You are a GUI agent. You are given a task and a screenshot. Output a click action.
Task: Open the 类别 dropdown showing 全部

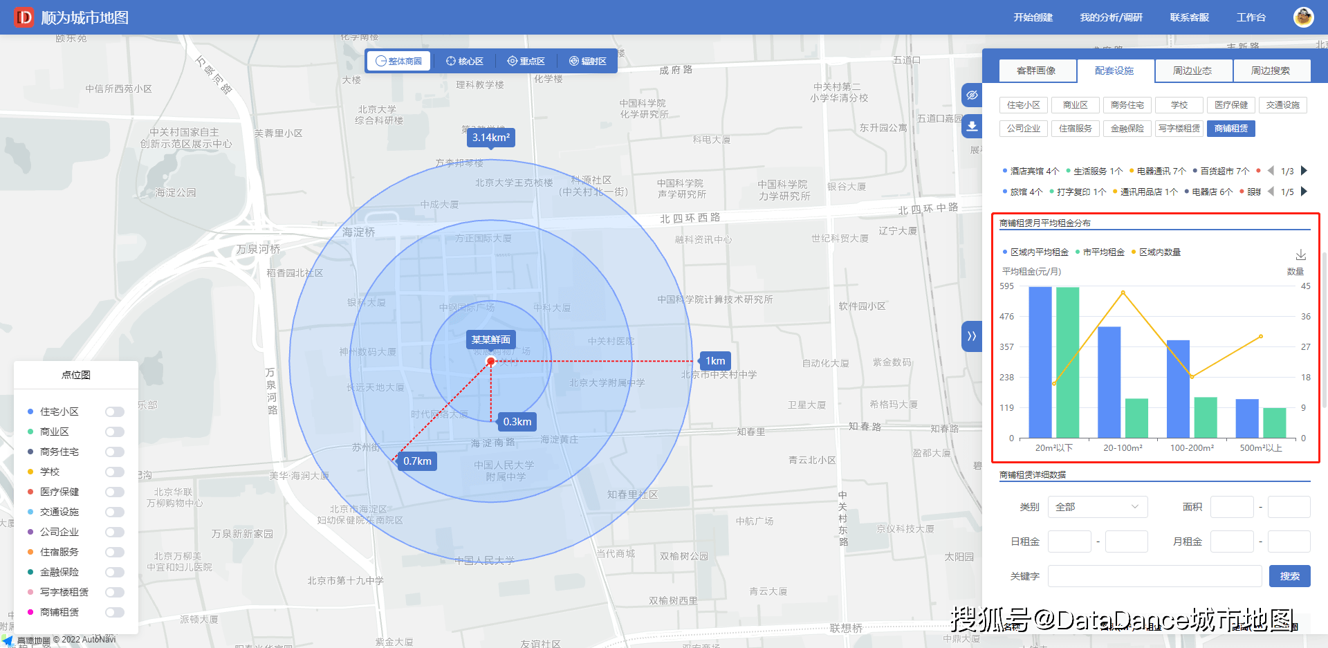tap(1097, 507)
